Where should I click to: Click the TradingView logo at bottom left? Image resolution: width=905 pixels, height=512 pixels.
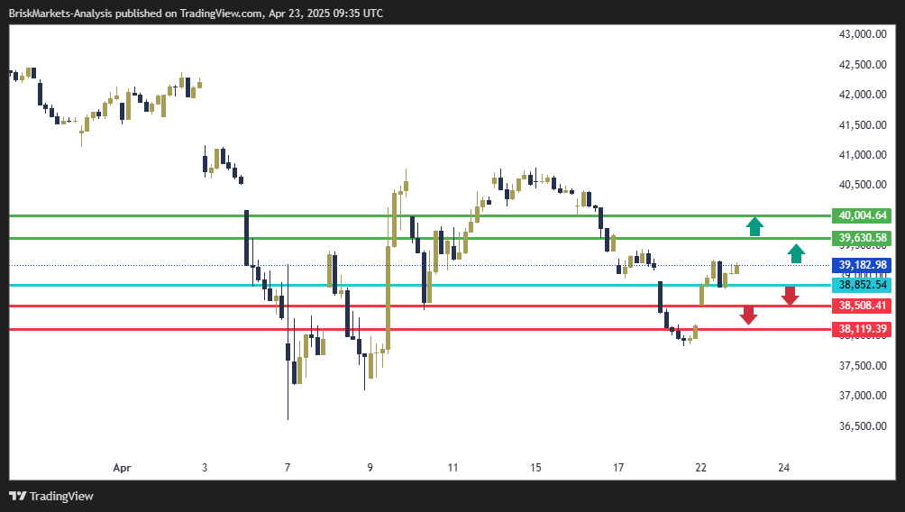click(54, 496)
